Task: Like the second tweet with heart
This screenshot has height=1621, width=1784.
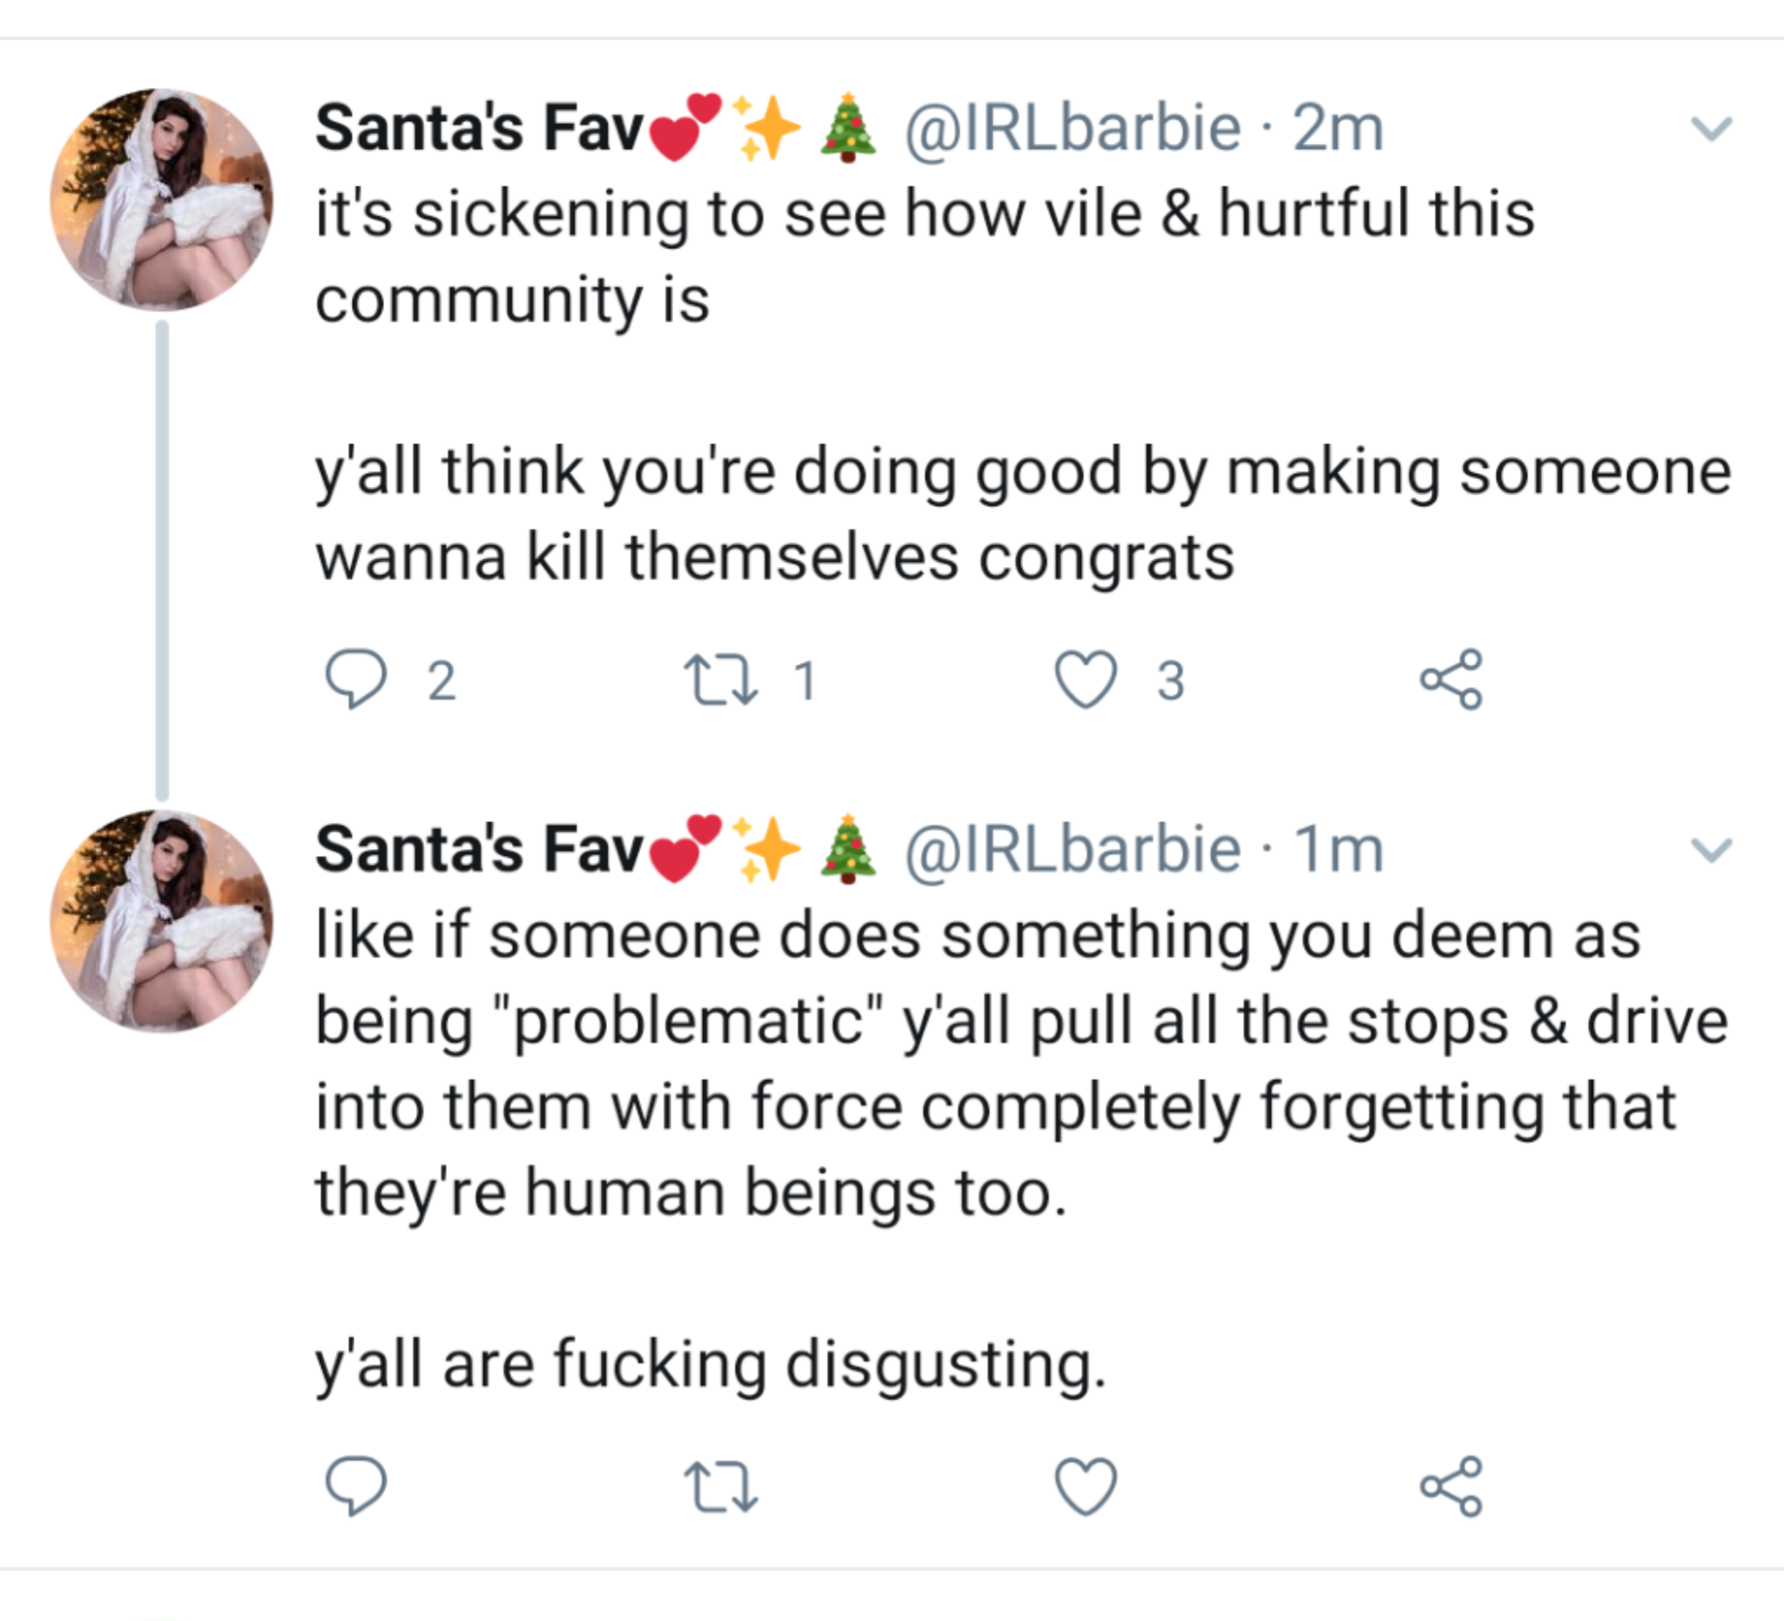Action: (1085, 1486)
